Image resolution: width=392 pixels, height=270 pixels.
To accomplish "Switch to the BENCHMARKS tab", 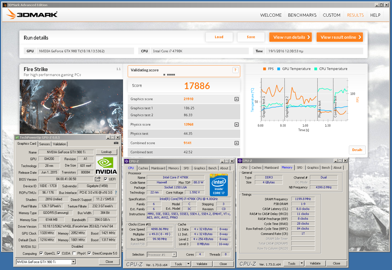I will [x=302, y=15].
